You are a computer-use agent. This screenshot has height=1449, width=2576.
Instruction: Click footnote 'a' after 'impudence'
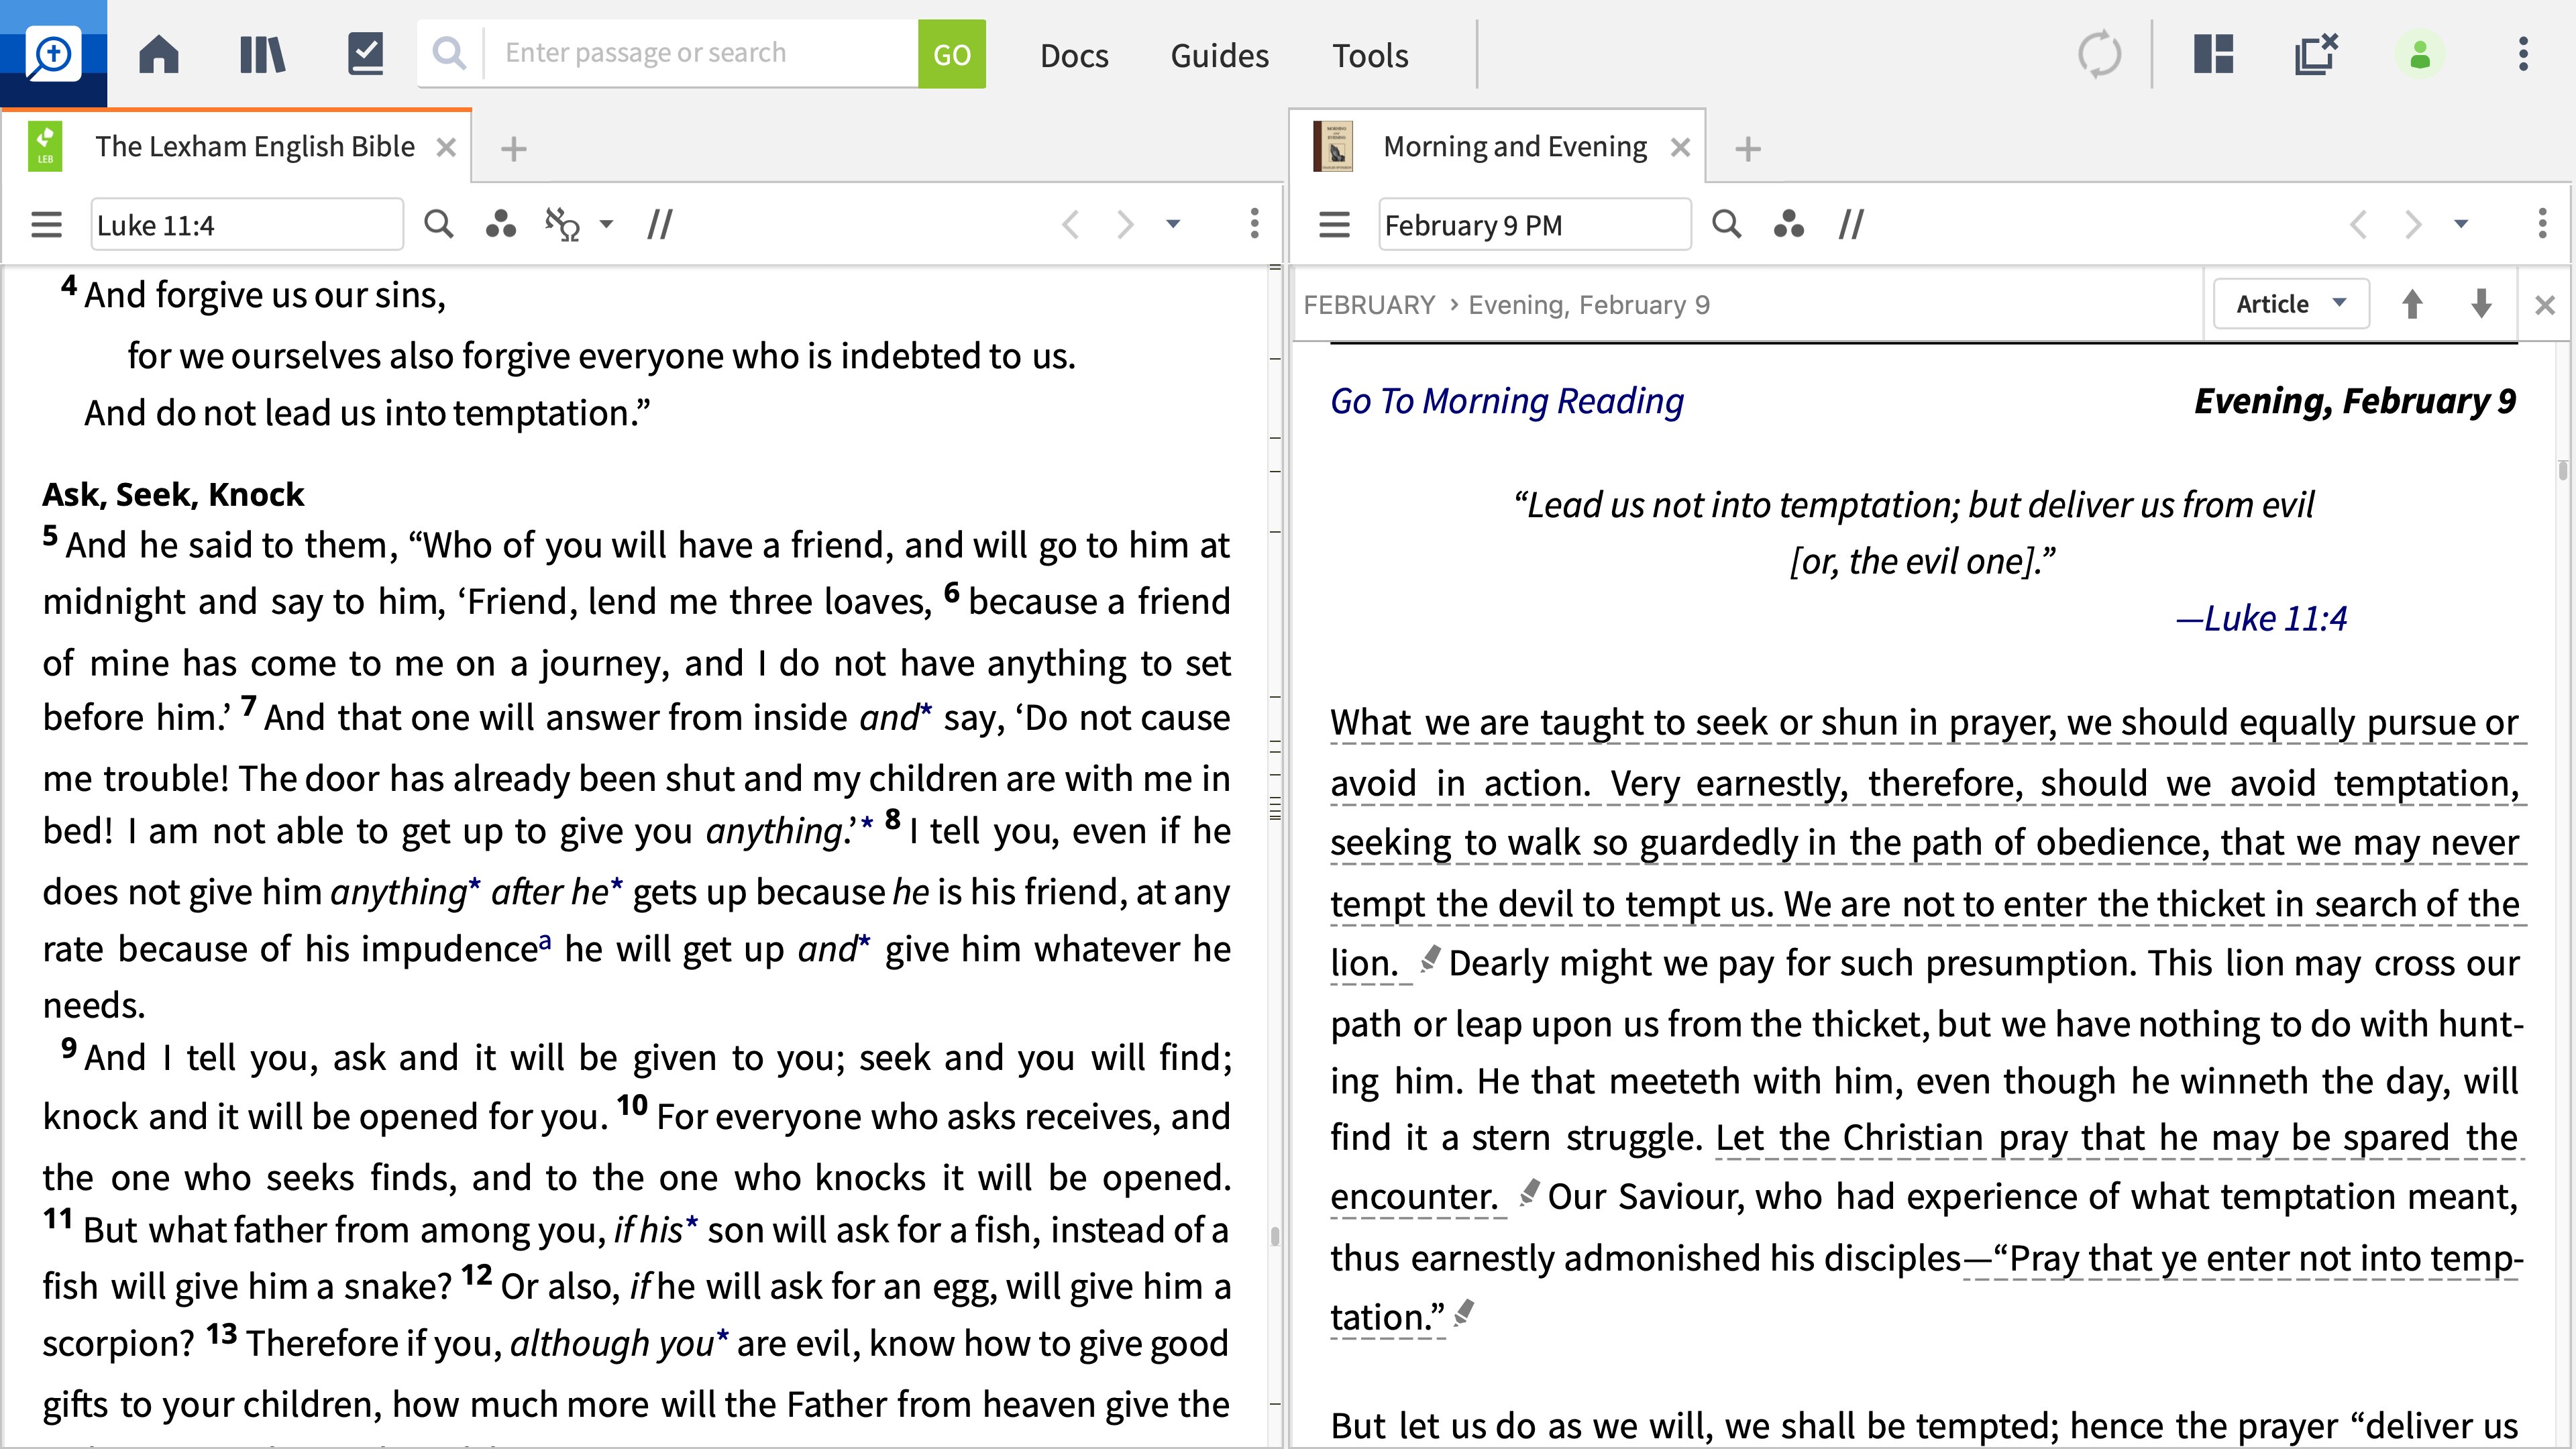(x=545, y=941)
